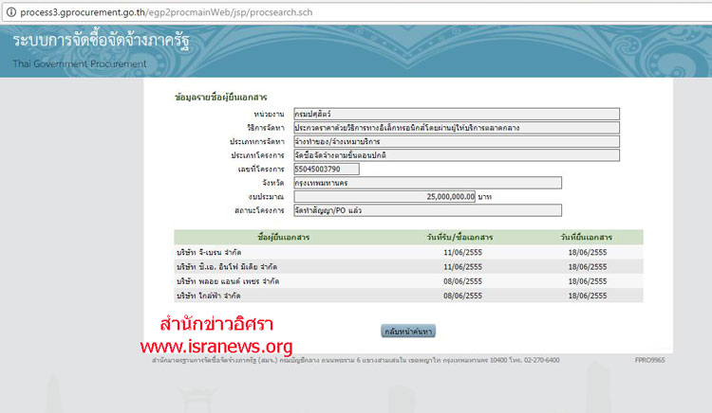Click the กลับหน้าค้นหา button
The width and height of the screenshot is (712, 413).
coord(407,332)
